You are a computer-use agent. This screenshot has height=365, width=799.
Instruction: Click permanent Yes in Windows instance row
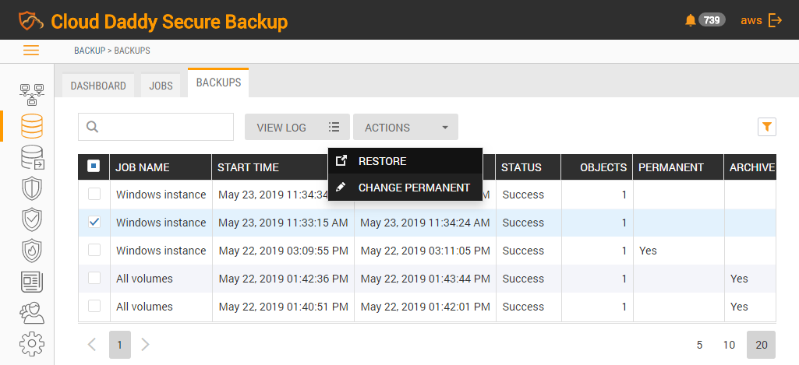pos(648,251)
